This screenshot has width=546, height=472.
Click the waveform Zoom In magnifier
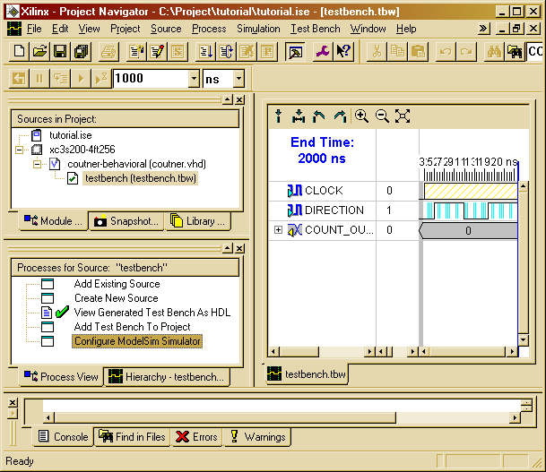point(361,116)
